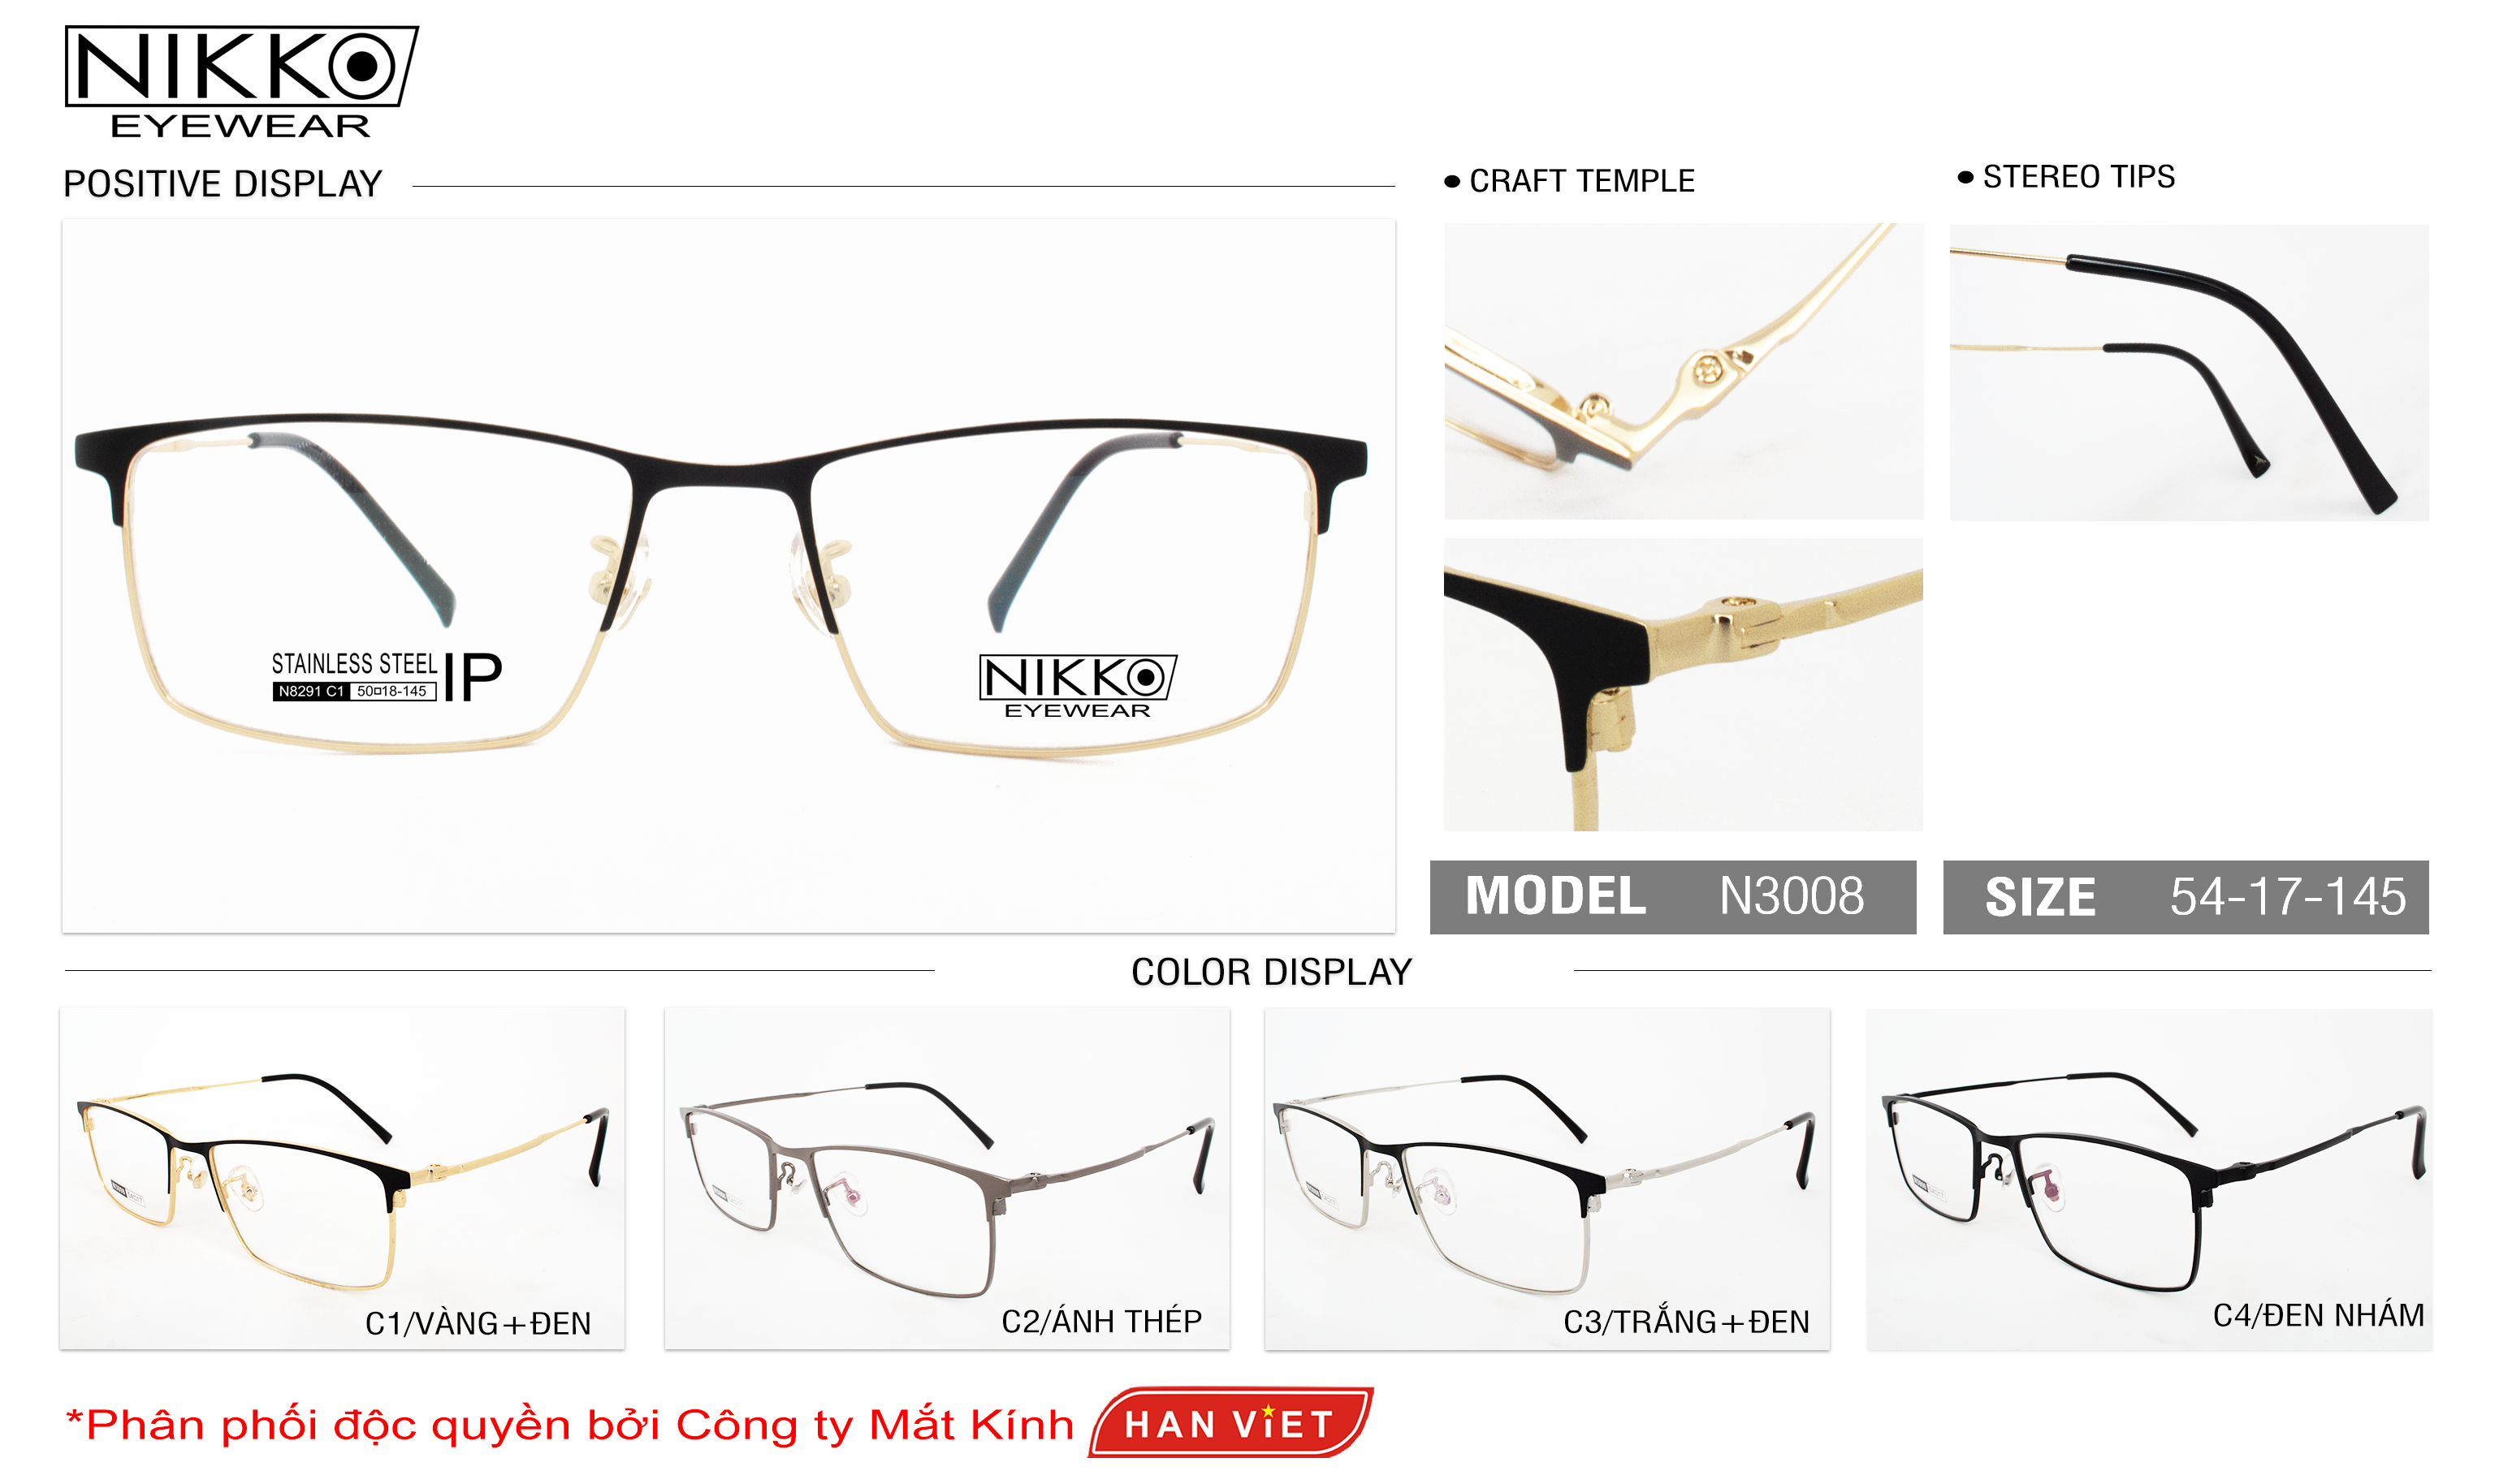Select the C1/VÀNG+ĐEN color thumbnail

pos(342,1178)
